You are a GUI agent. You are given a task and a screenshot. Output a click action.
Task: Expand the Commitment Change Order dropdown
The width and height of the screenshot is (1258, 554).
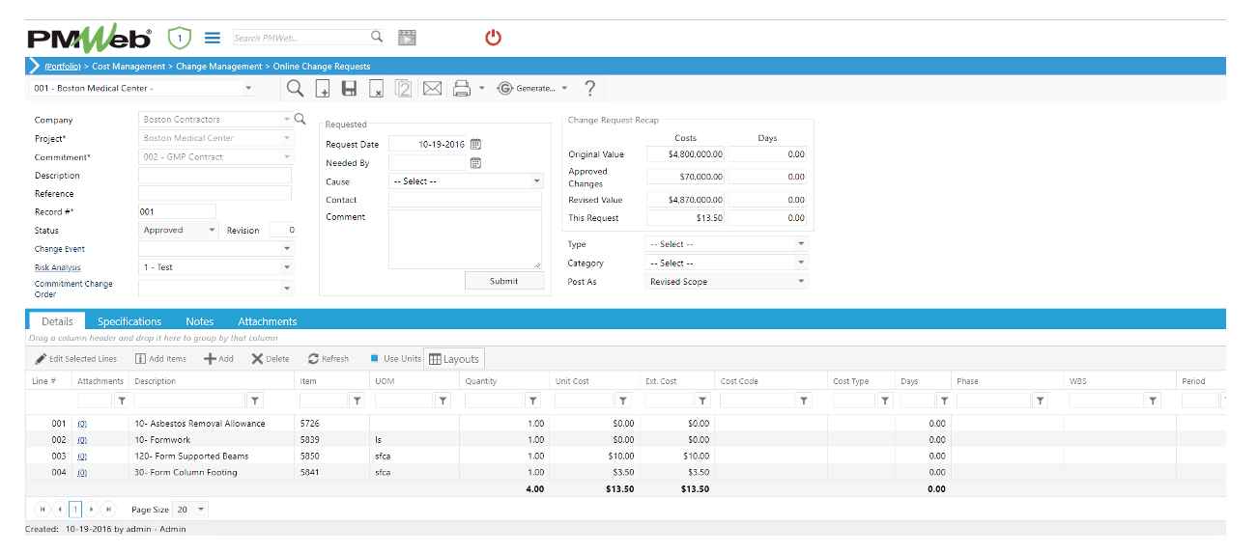click(286, 288)
